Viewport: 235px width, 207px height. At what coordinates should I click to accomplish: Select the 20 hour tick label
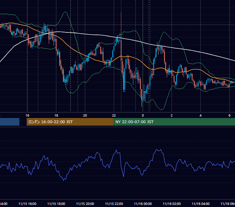pos(85,116)
